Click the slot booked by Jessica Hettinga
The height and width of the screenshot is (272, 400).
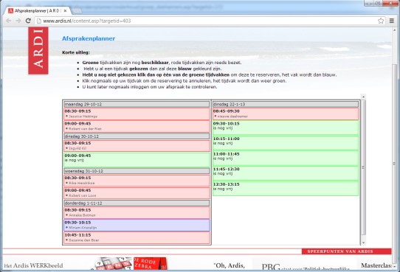(x=137, y=114)
